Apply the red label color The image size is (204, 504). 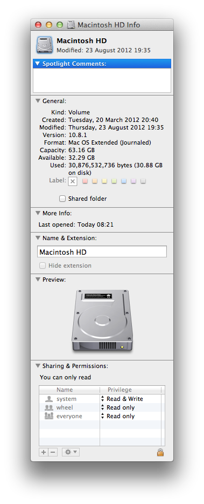pyautogui.click(x=85, y=181)
